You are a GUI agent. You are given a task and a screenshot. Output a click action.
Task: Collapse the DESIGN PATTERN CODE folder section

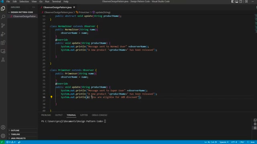[x=23, y=12]
